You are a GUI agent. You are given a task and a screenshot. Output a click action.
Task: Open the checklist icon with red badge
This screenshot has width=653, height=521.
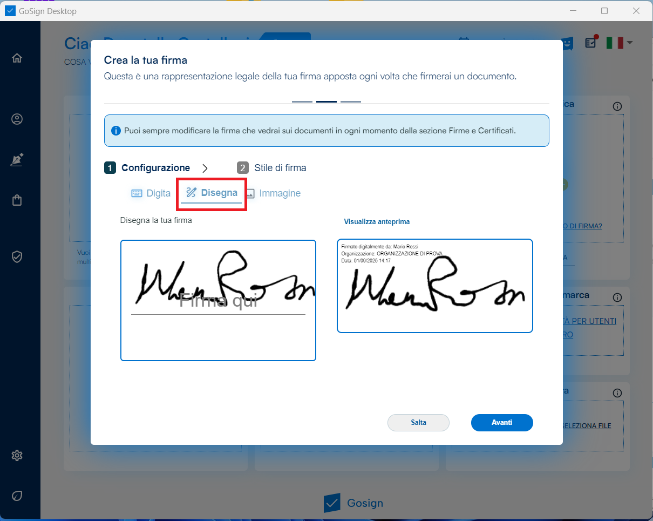pos(591,42)
